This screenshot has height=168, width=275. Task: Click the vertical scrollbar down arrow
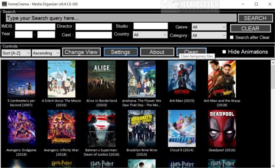(273, 166)
